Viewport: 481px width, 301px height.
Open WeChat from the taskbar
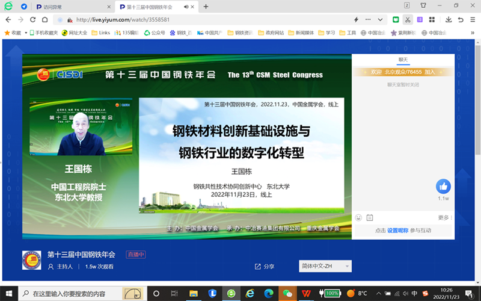pyautogui.click(x=287, y=293)
